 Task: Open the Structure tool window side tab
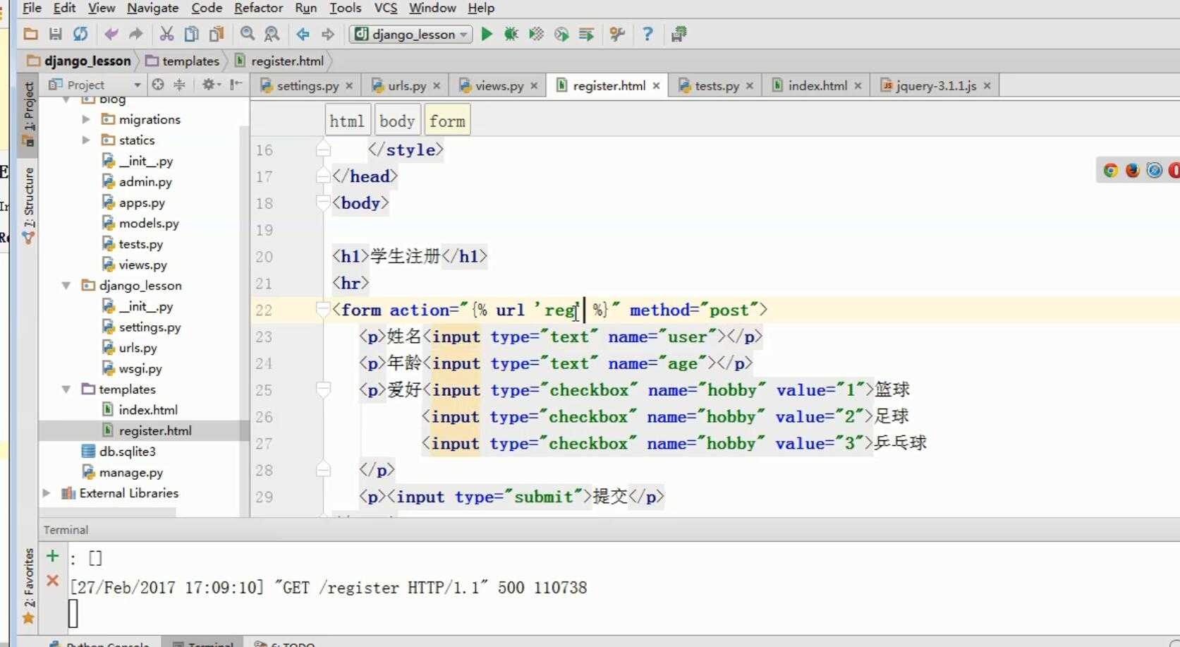coord(28,205)
